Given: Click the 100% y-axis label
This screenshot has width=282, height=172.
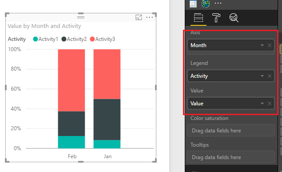Looking at the screenshot, I should click(x=14, y=49).
